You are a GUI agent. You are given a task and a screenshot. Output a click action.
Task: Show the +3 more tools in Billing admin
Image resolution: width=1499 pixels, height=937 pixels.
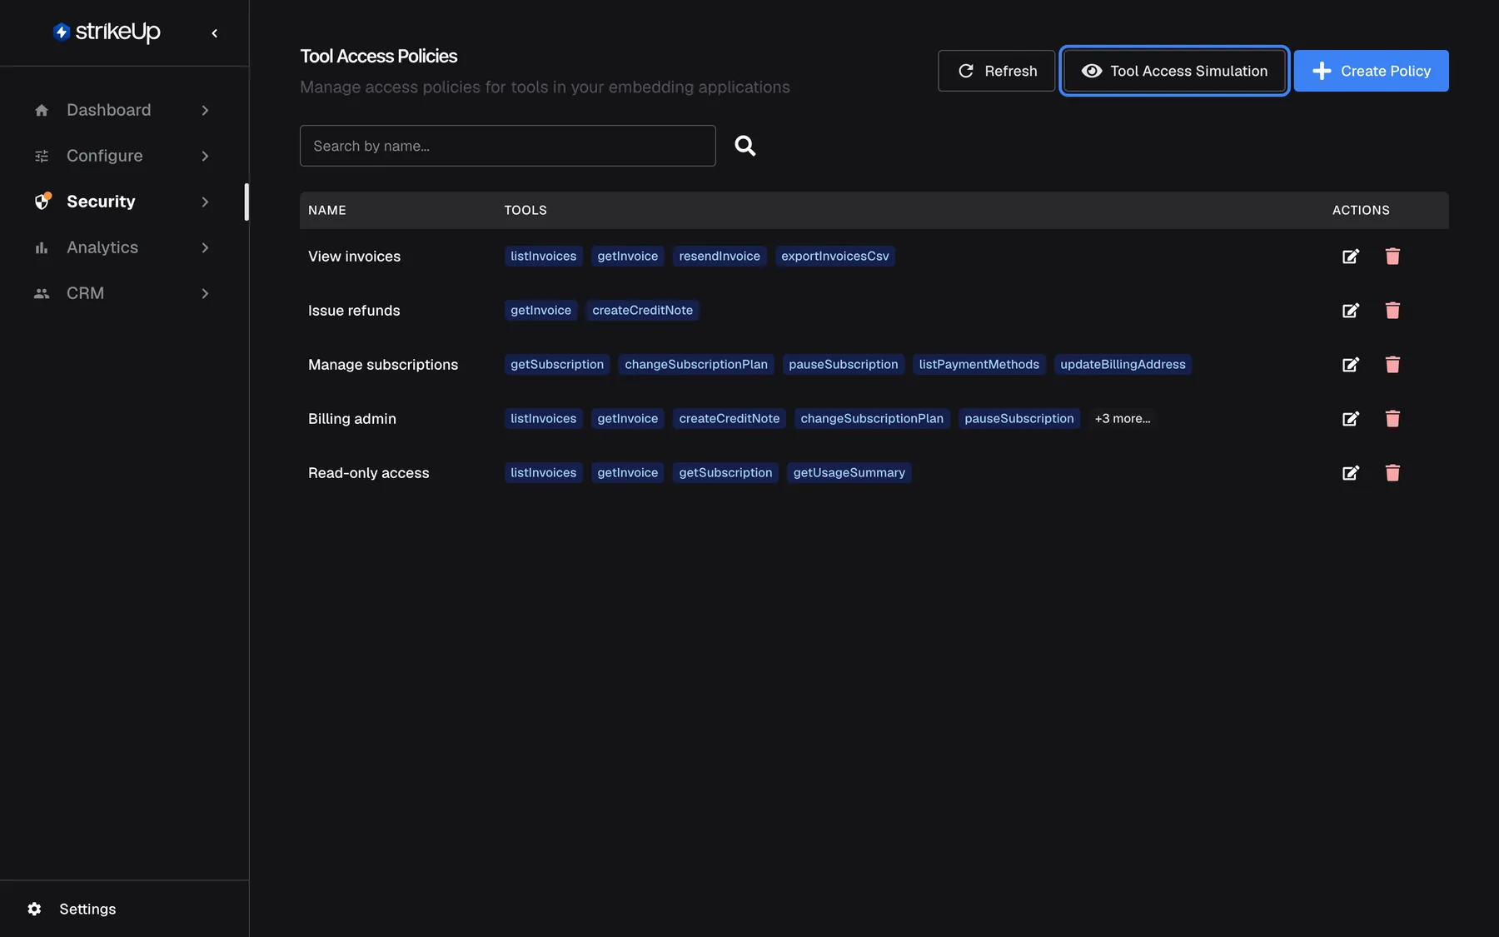click(1122, 418)
